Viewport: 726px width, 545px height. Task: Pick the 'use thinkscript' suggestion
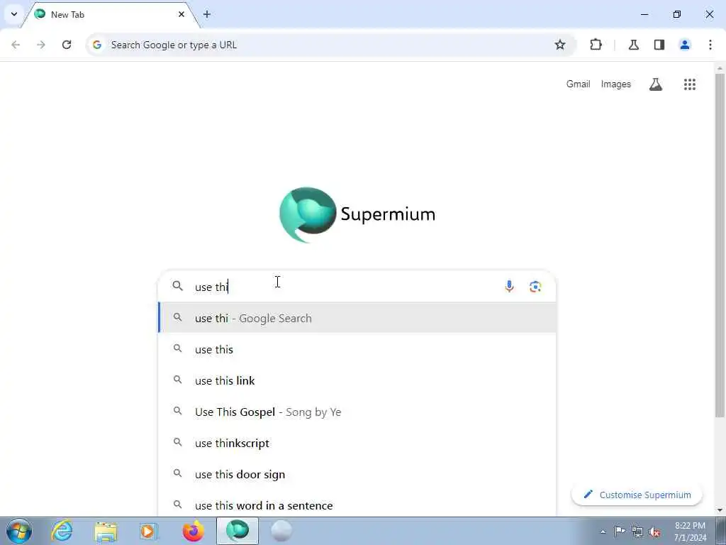point(357,444)
